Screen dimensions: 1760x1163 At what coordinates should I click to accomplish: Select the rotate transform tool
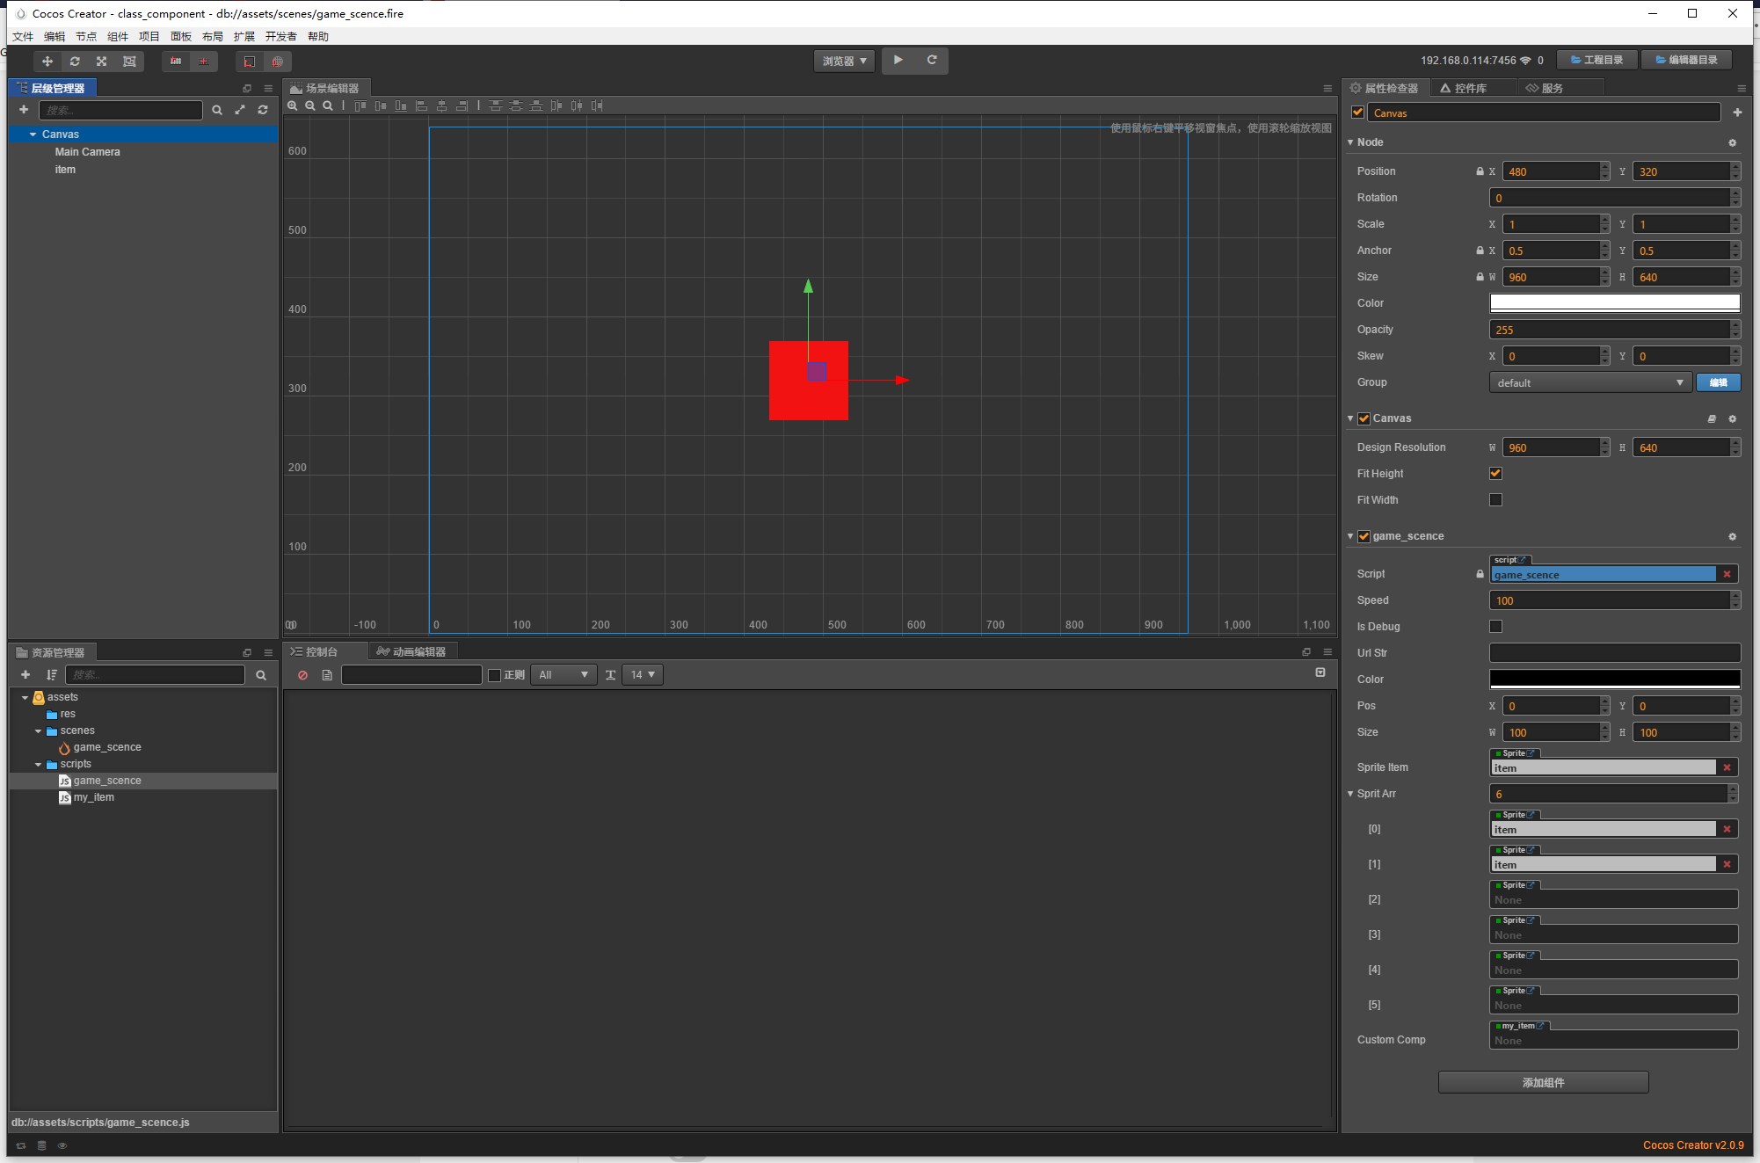click(x=75, y=61)
